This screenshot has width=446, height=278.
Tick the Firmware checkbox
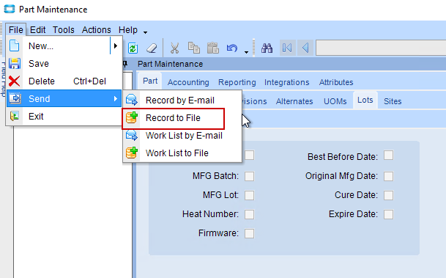250,233
